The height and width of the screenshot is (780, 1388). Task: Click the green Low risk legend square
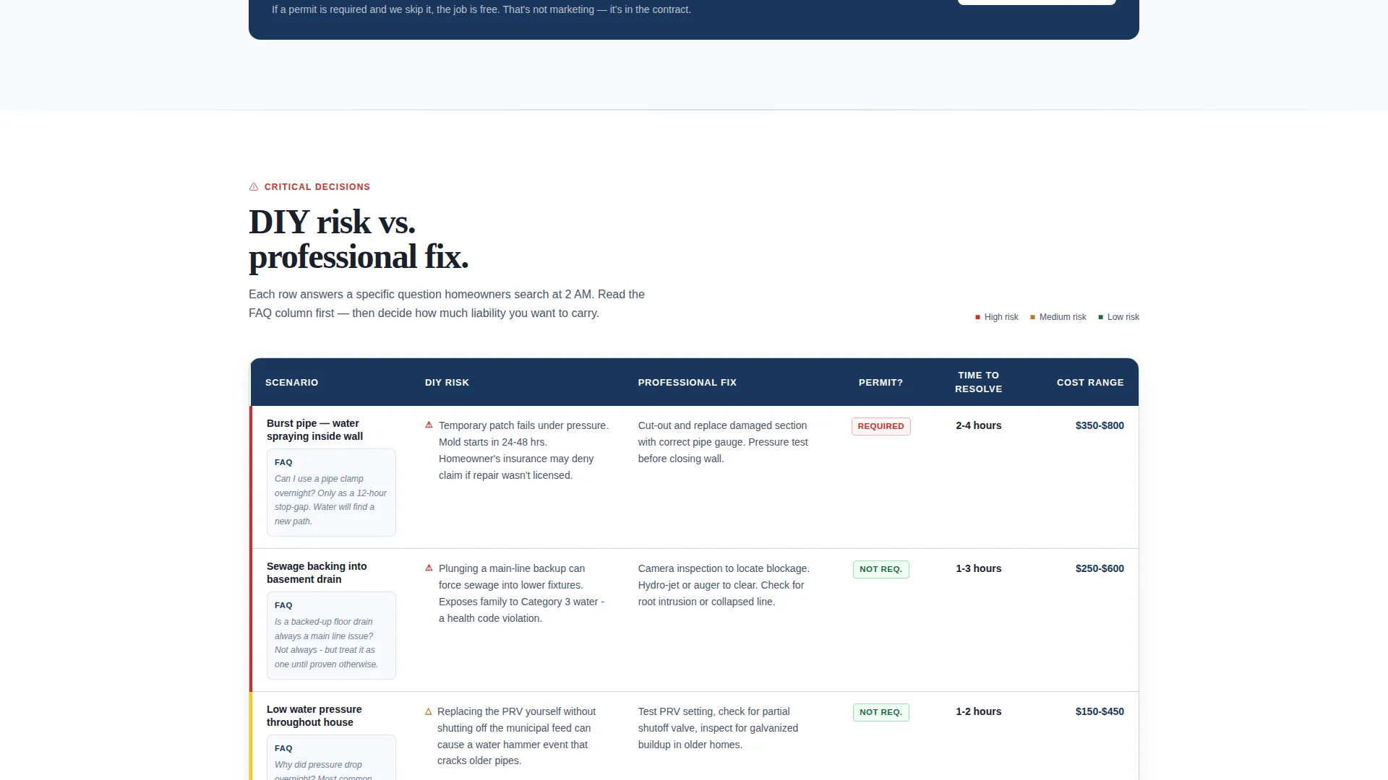pyautogui.click(x=1100, y=317)
